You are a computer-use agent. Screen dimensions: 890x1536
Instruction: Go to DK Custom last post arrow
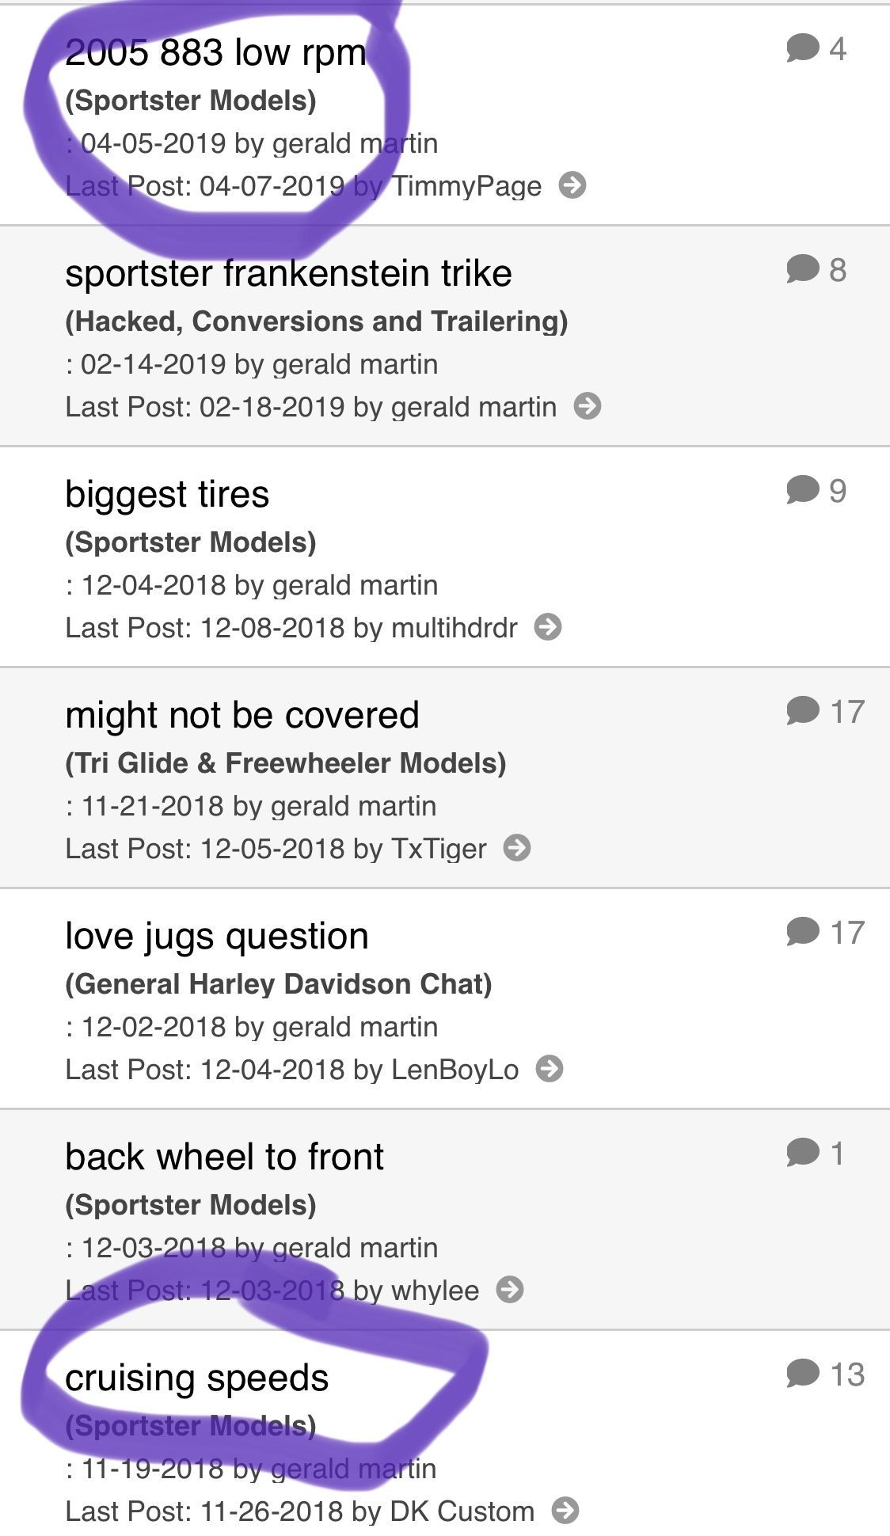[565, 1511]
